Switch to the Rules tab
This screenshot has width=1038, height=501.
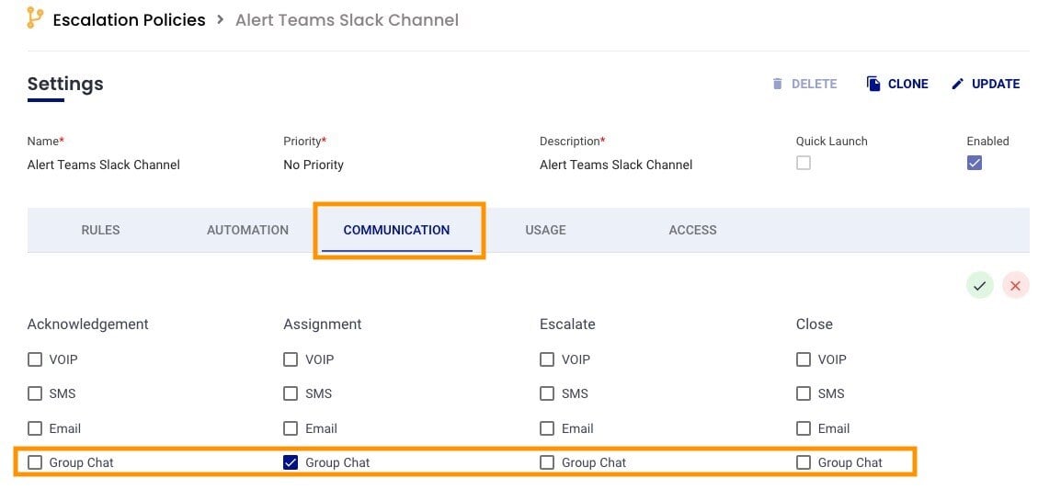(100, 230)
